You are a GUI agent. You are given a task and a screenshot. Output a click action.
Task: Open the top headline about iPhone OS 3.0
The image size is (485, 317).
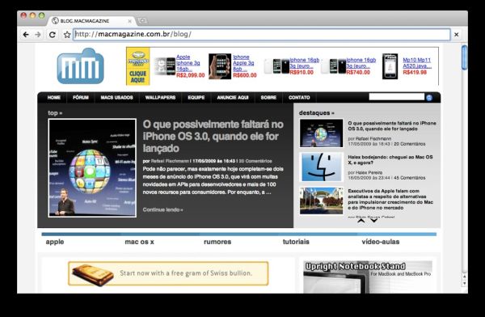pyautogui.click(x=213, y=136)
